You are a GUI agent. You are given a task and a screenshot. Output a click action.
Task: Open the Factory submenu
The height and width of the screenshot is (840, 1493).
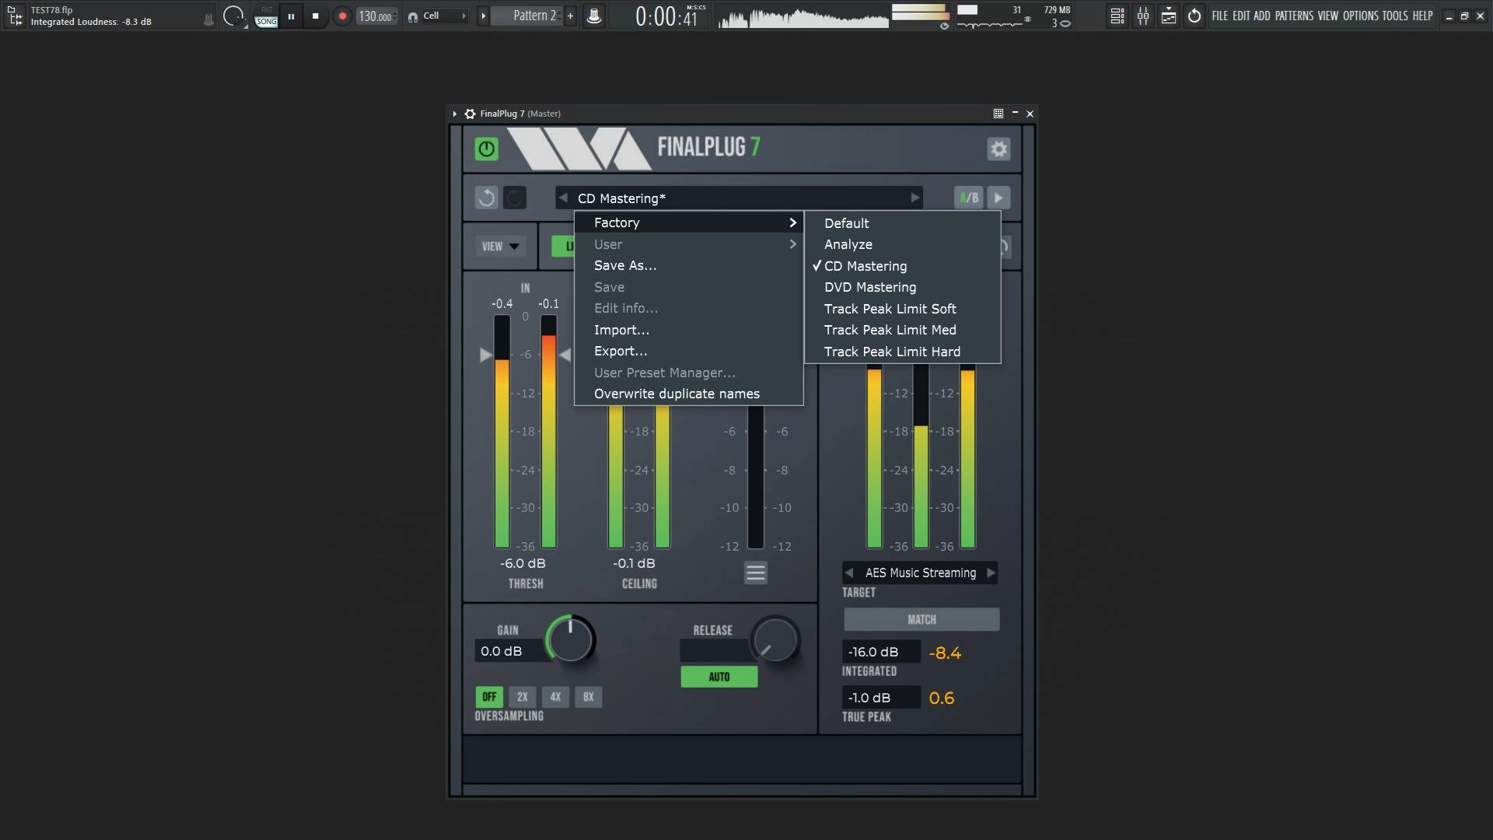pyautogui.click(x=689, y=222)
